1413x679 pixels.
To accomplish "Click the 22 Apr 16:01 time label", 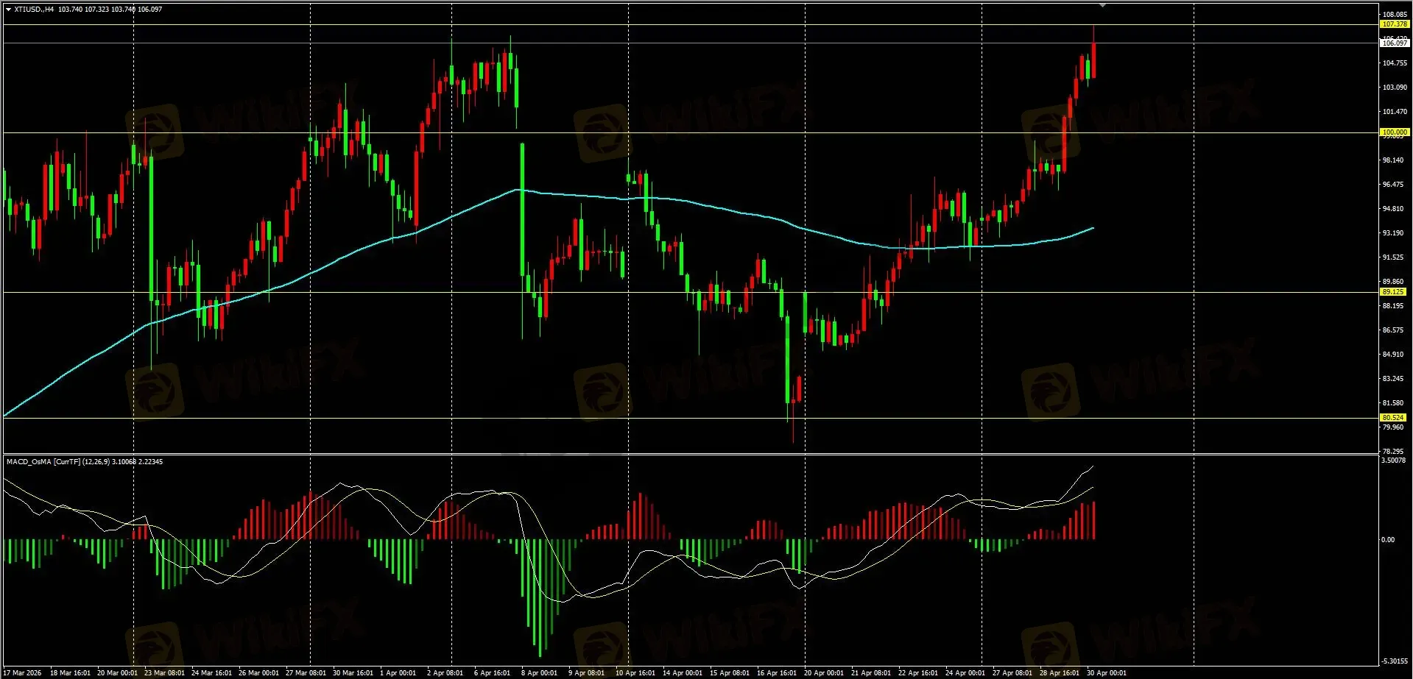I will (918, 673).
